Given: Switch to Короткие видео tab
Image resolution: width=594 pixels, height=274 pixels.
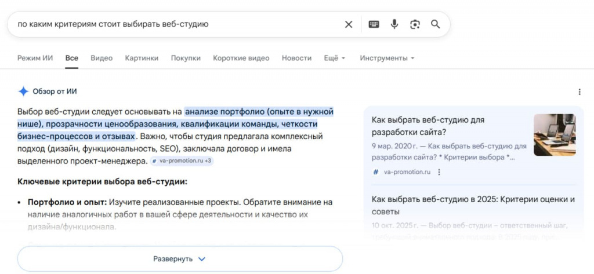Looking at the screenshot, I should click(241, 59).
